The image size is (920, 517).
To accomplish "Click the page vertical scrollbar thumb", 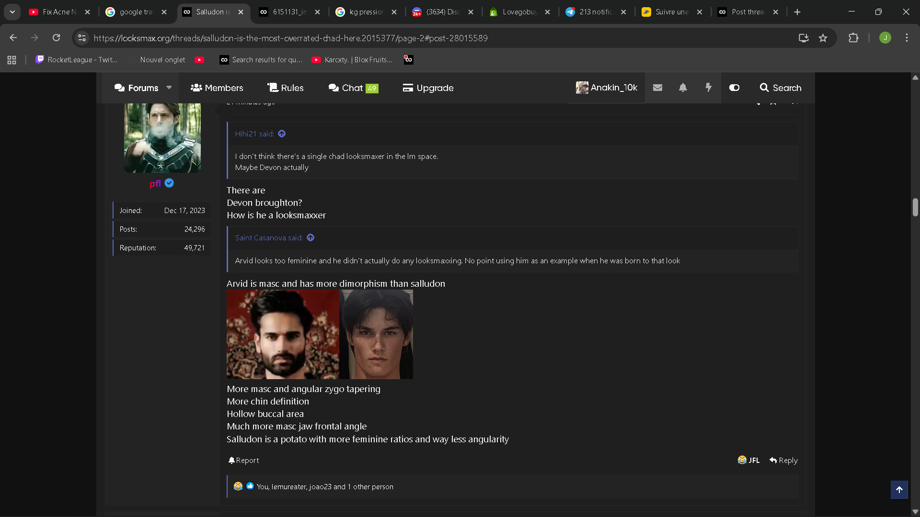I will [915, 207].
